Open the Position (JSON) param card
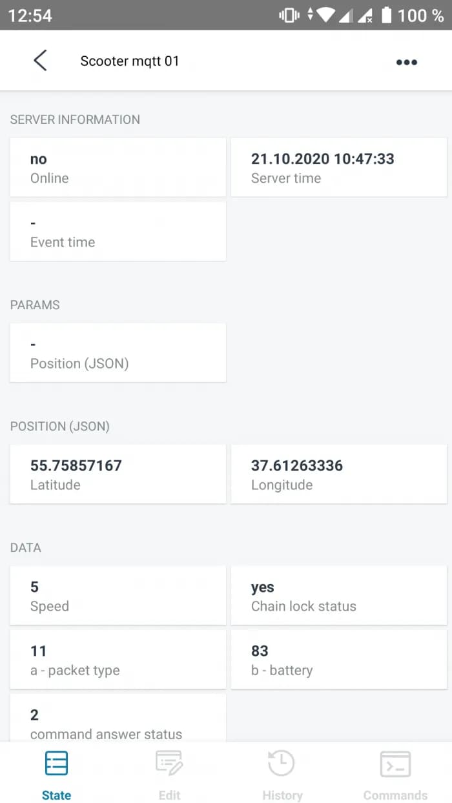 tap(118, 353)
